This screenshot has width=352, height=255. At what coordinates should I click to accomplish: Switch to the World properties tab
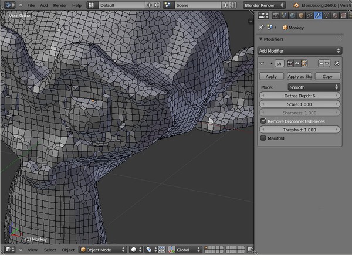pyautogui.click(x=292, y=15)
